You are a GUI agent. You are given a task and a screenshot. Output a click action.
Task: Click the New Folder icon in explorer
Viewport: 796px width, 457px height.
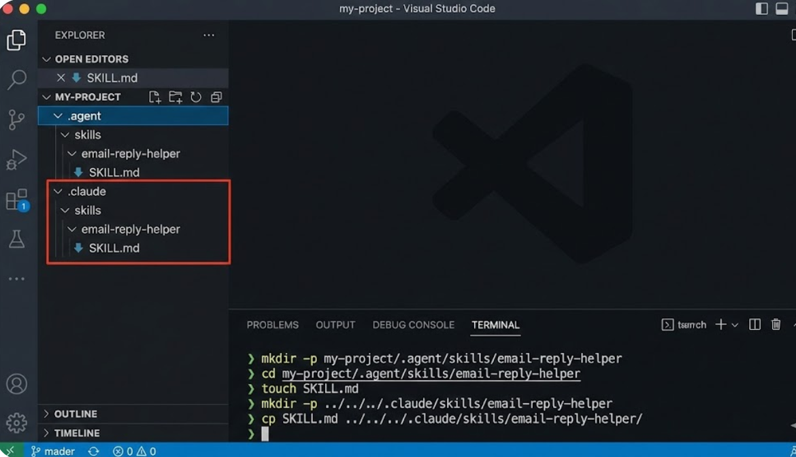[x=176, y=97]
